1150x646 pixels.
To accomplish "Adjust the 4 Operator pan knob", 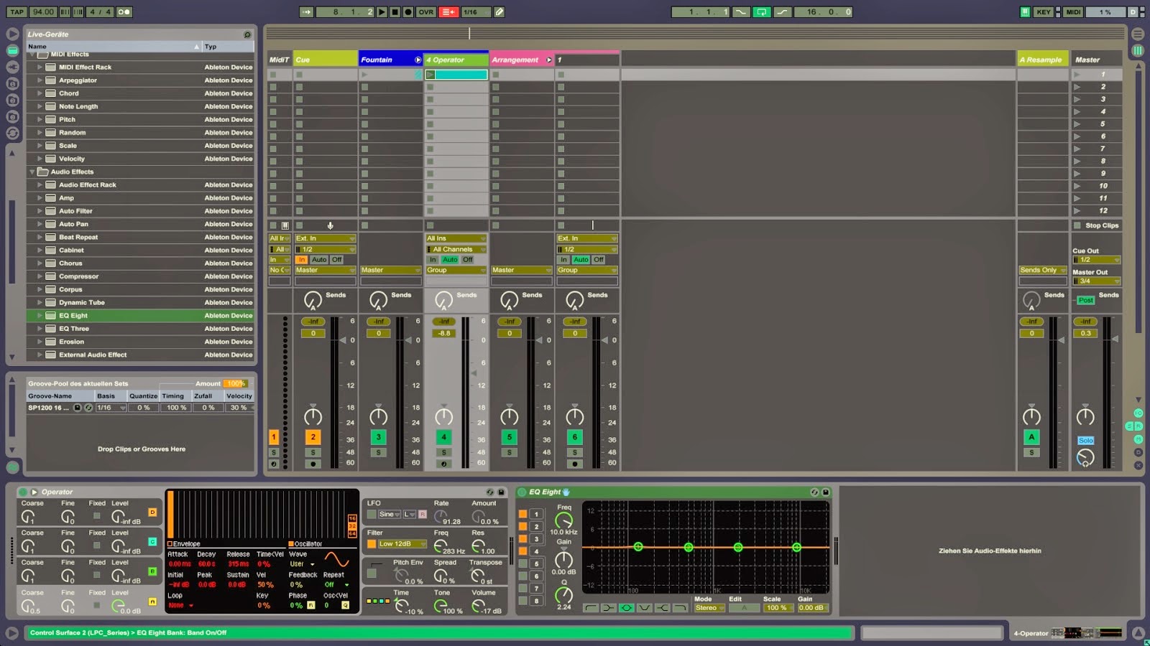I will pos(443,416).
